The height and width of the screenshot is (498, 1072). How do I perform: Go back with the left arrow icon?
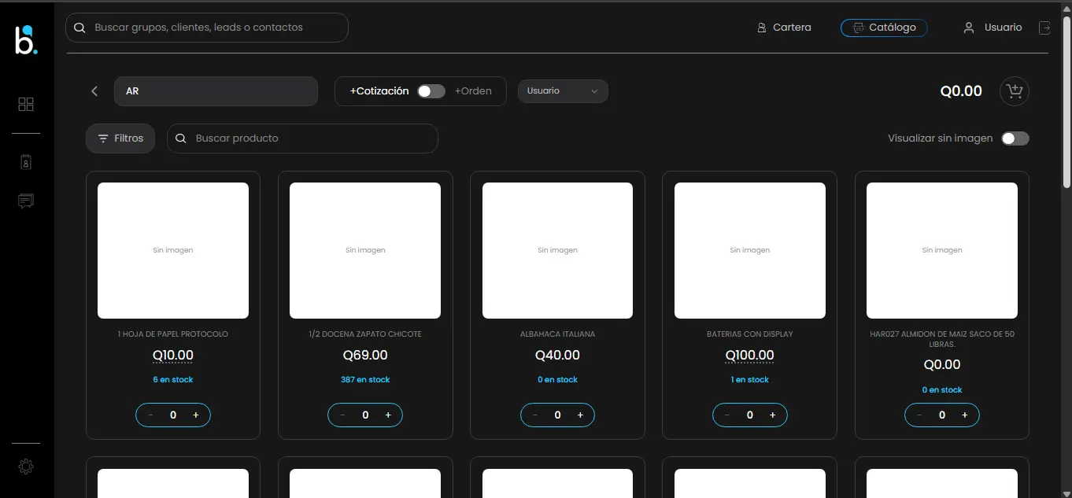[x=94, y=91]
